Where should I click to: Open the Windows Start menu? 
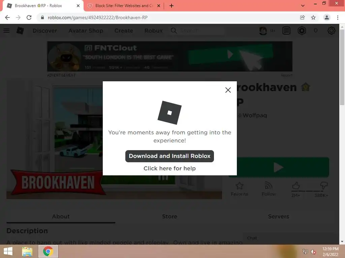[x=8, y=251]
